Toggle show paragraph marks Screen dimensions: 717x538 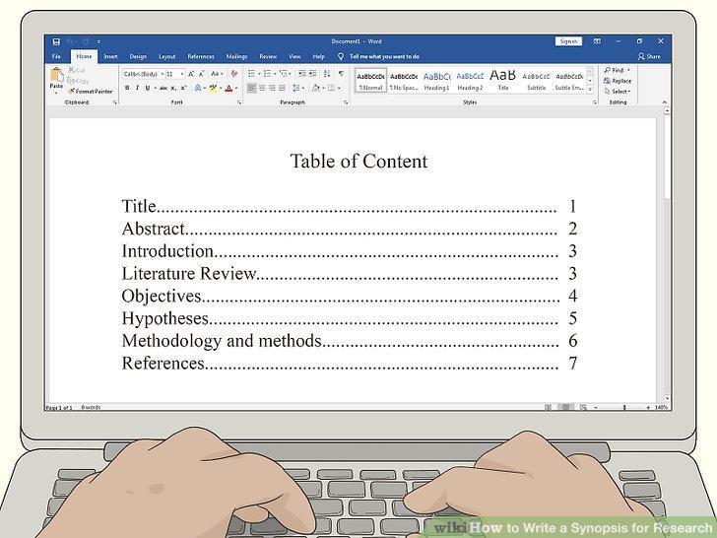(x=341, y=74)
